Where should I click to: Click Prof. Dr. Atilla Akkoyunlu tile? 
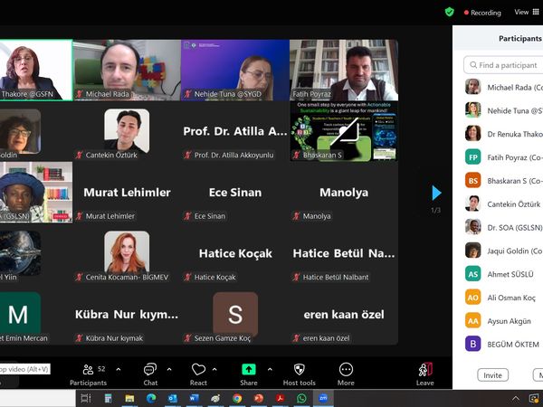click(x=235, y=131)
